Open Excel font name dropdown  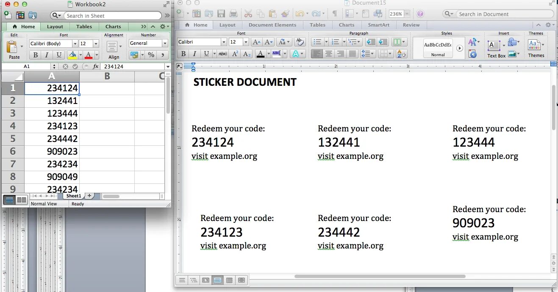coord(75,44)
